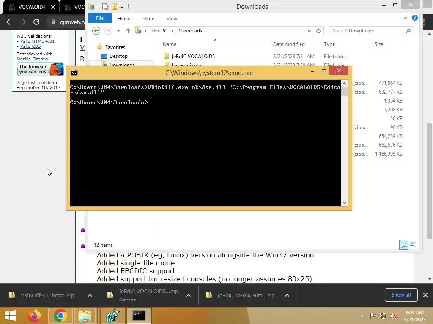Open the action center flag icon
The image size is (433, 324).
click(x=373, y=316)
